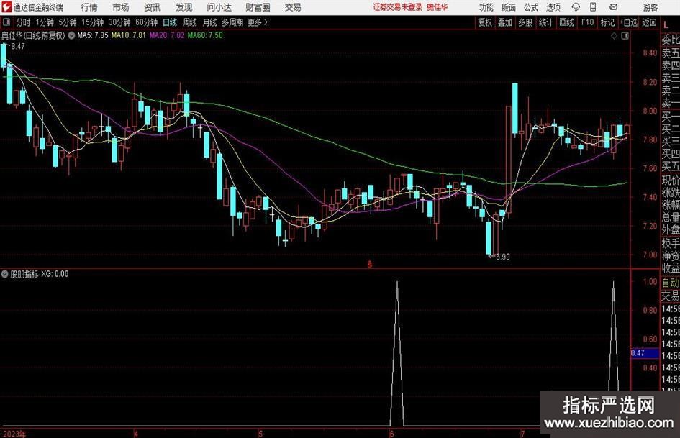Viewport: 680px width, 438px height.
Task: Click the diamond icon above the chart
Action: (614, 36)
